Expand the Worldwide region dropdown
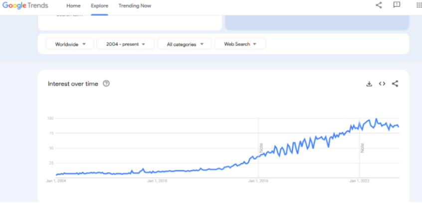 [69, 44]
